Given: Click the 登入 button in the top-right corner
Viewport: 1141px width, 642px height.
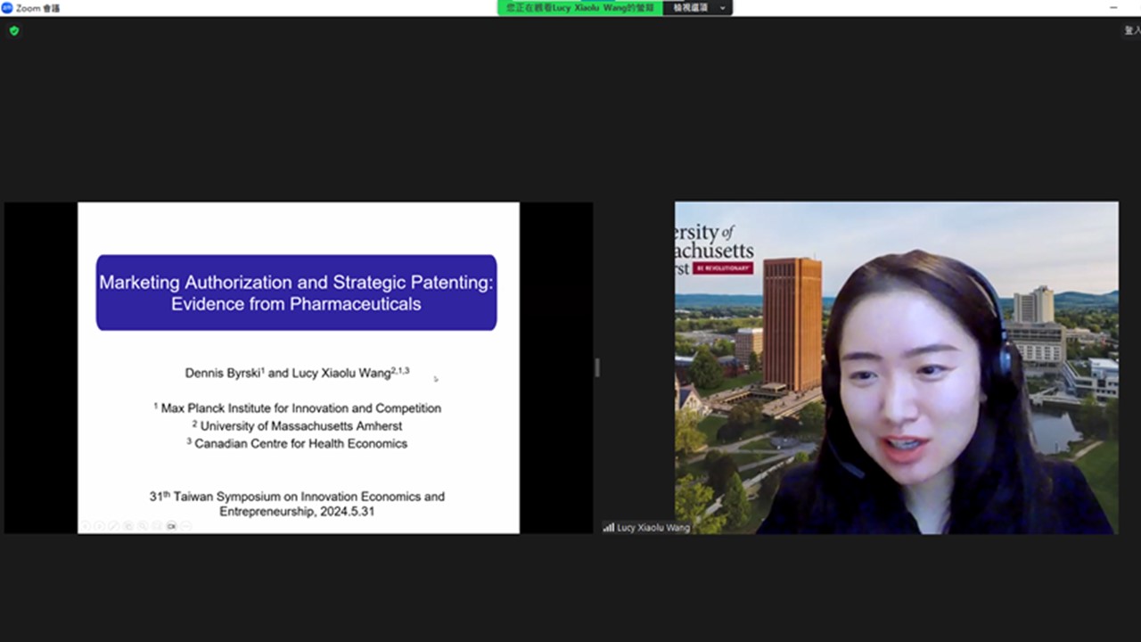Looking at the screenshot, I should pyautogui.click(x=1132, y=30).
